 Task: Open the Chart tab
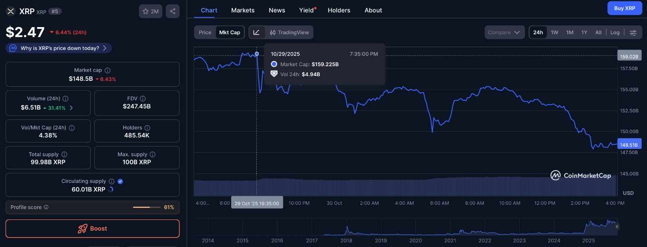pyautogui.click(x=209, y=10)
